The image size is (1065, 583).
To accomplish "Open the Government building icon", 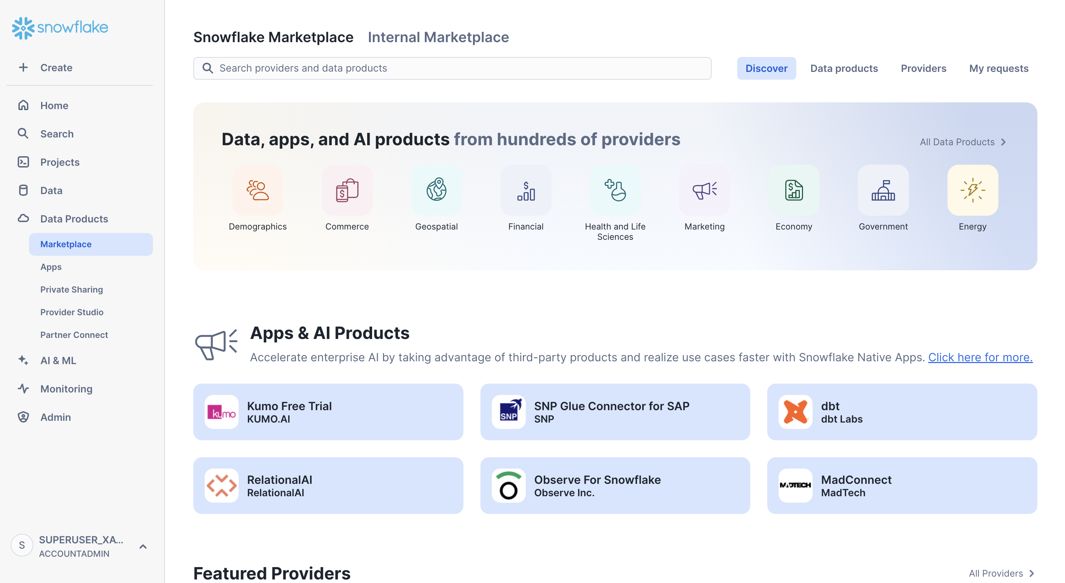I will coord(883,190).
